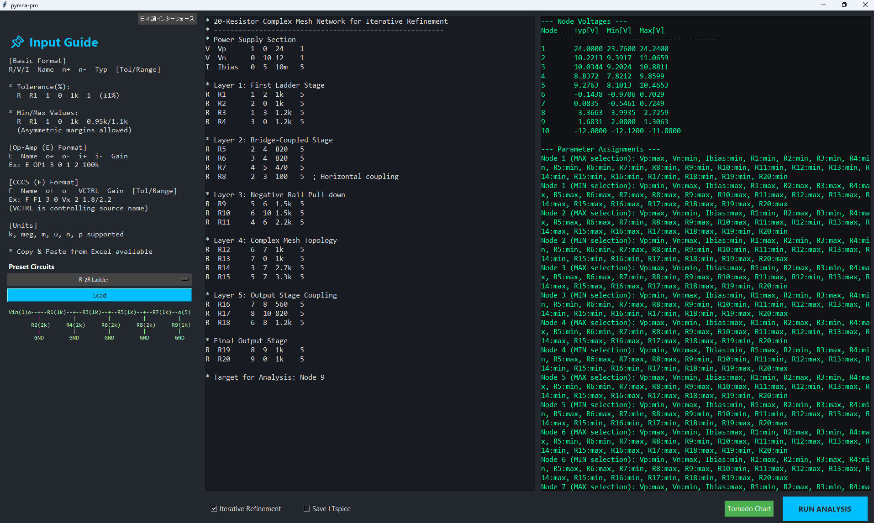Click the R17 resistor line
The height and width of the screenshot is (523, 874).
point(255,314)
